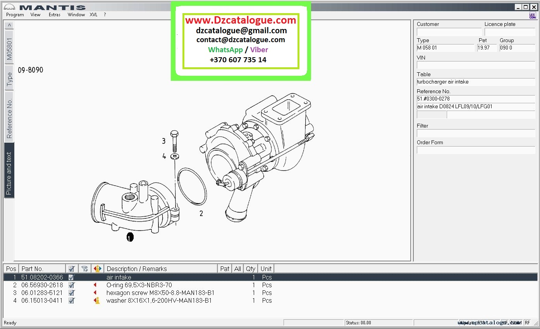Click the Licence plate input field

click(x=510, y=32)
